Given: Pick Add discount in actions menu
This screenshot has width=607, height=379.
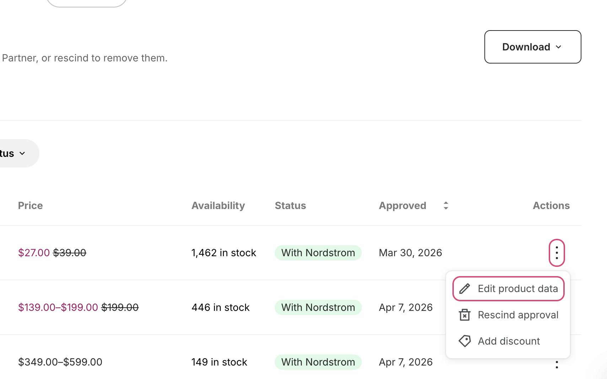Looking at the screenshot, I should tap(508, 341).
